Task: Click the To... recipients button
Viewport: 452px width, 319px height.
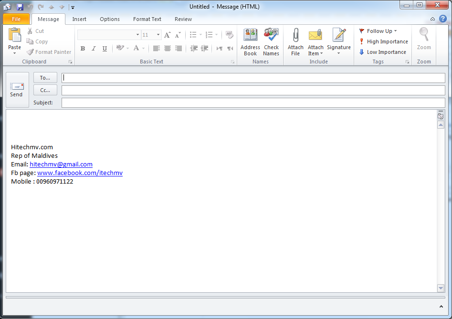Action: [x=45, y=78]
